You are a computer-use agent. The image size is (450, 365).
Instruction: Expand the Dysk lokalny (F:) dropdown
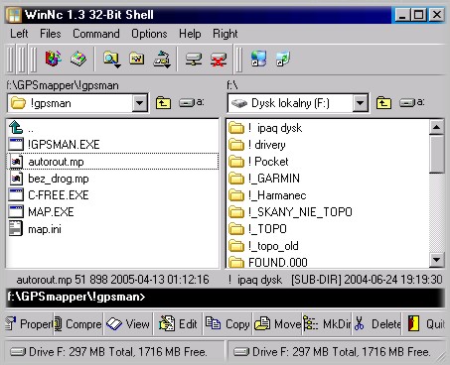coord(360,103)
